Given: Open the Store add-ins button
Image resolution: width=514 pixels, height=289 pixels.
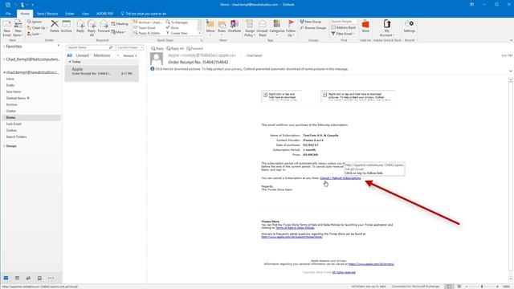Looking at the screenshot, I should [365, 26].
